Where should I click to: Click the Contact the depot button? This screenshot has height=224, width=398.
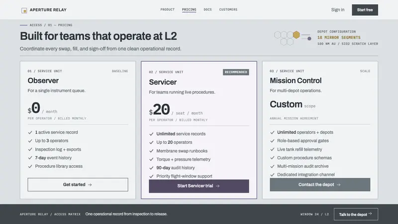coord(320,185)
